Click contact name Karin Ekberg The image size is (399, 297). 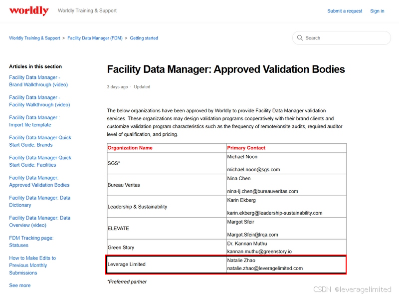tap(241, 200)
